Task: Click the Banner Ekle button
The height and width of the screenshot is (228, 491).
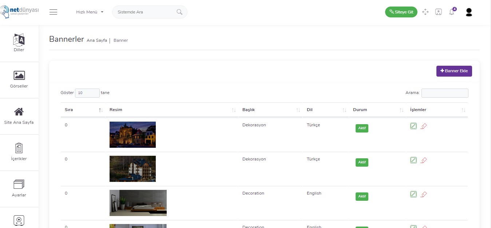Action: 454,71
